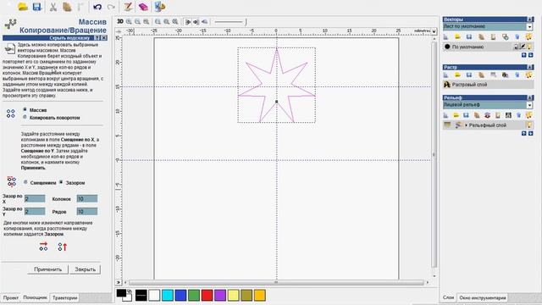Merge vector layers icon in Векторы panel
The width and height of the screenshot is (542, 305).
(x=506, y=36)
